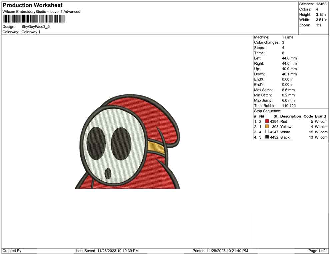Viewport: 330px width, 254px height.
Task: Pick the white thread color swatch
Action: (x=267, y=132)
